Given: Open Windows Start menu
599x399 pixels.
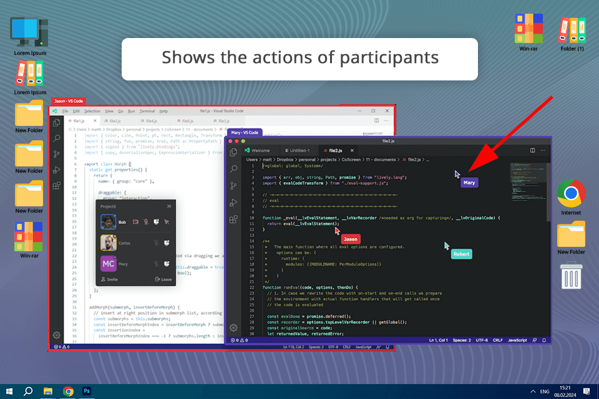Looking at the screenshot, I should (x=9, y=392).
